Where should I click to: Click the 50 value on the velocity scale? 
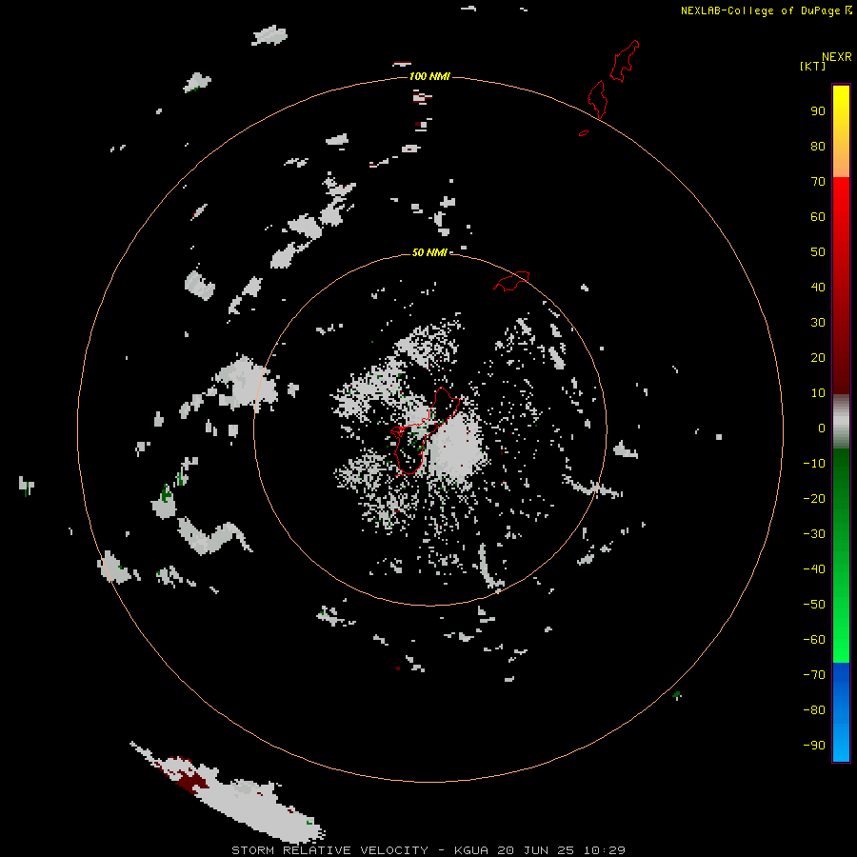click(818, 252)
